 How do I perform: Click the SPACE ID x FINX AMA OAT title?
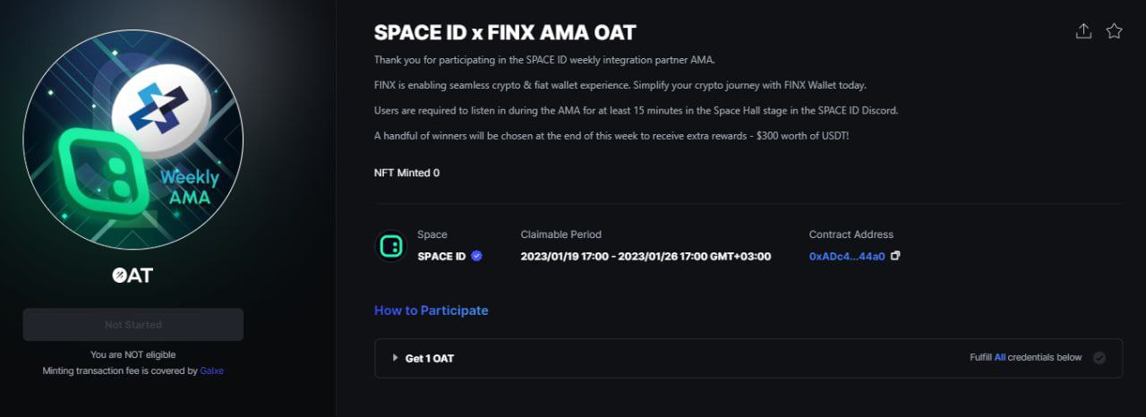point(504,32)
